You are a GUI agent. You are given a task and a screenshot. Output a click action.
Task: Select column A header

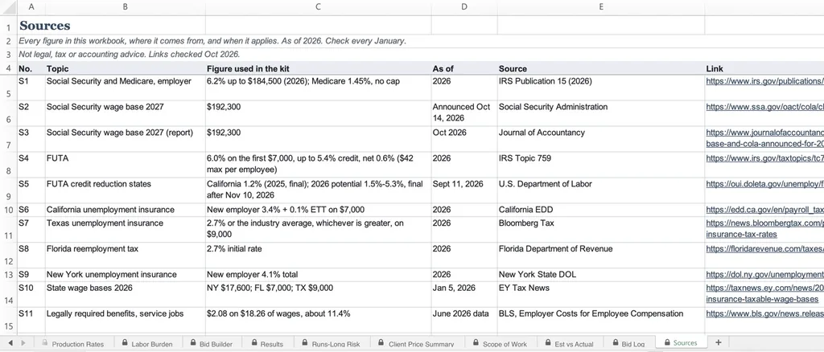click(x=31, y=6)
